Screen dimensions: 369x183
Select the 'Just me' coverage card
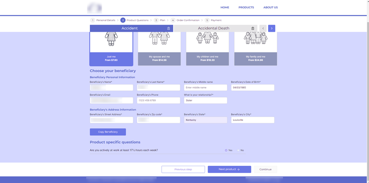pos(111,49)
